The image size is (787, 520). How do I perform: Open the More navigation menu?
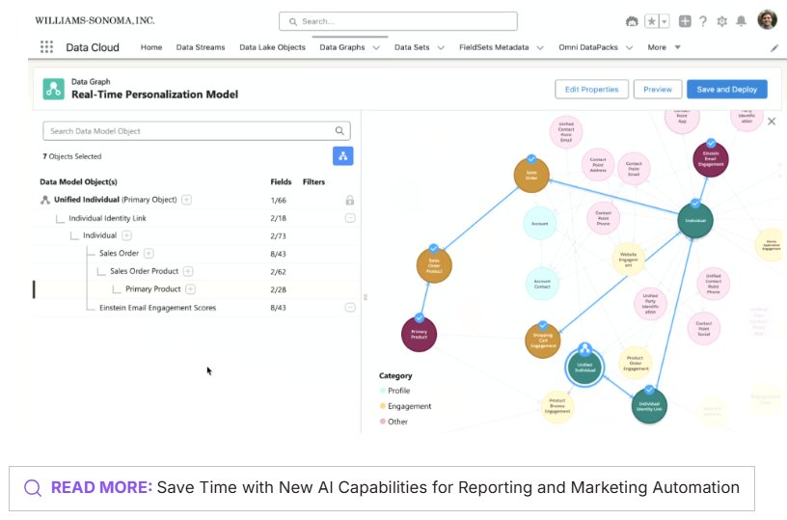(x=664, y=47)
